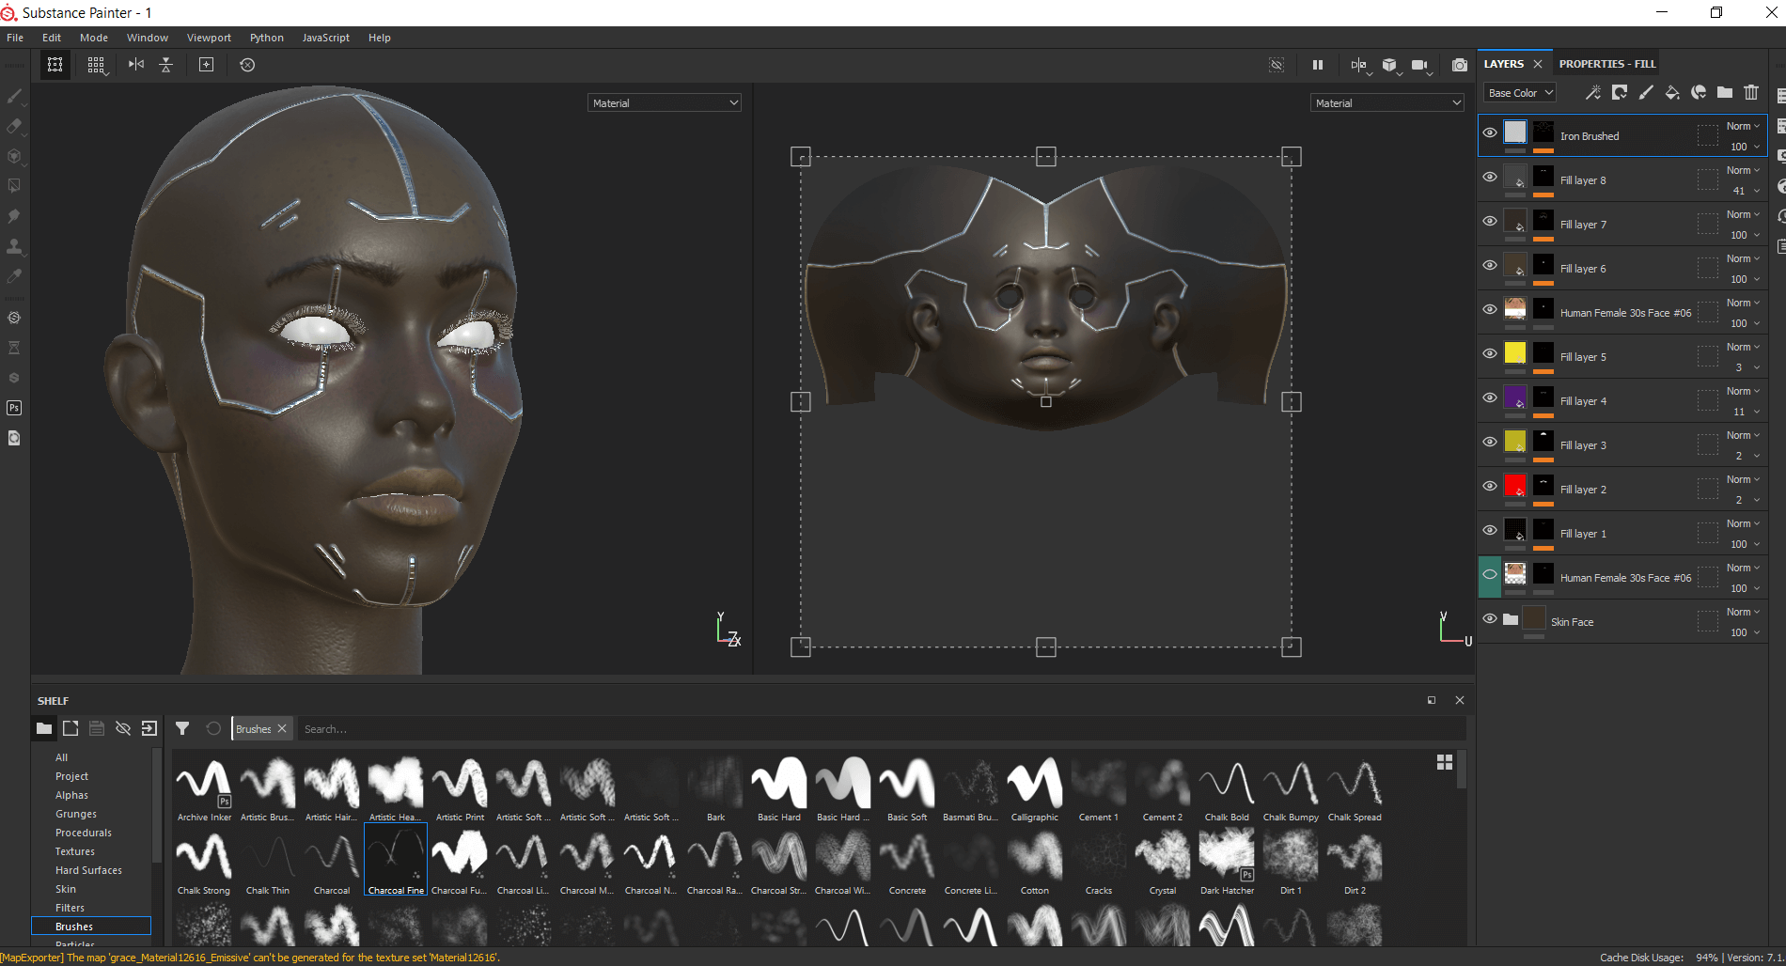The image size is (1786, 966).
Task: Toggle horizontal symmetry in the viewport toolbar
Action: click(136, 65)
